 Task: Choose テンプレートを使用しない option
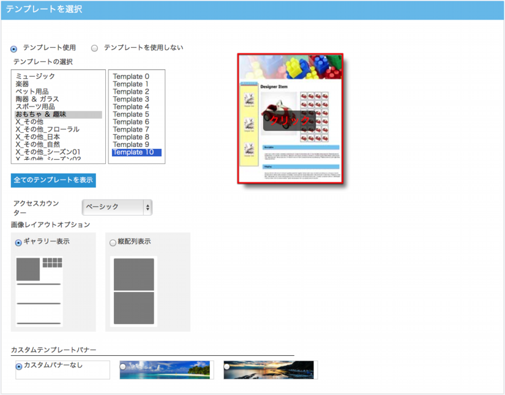pyautogui.click(x=95, y=48)
